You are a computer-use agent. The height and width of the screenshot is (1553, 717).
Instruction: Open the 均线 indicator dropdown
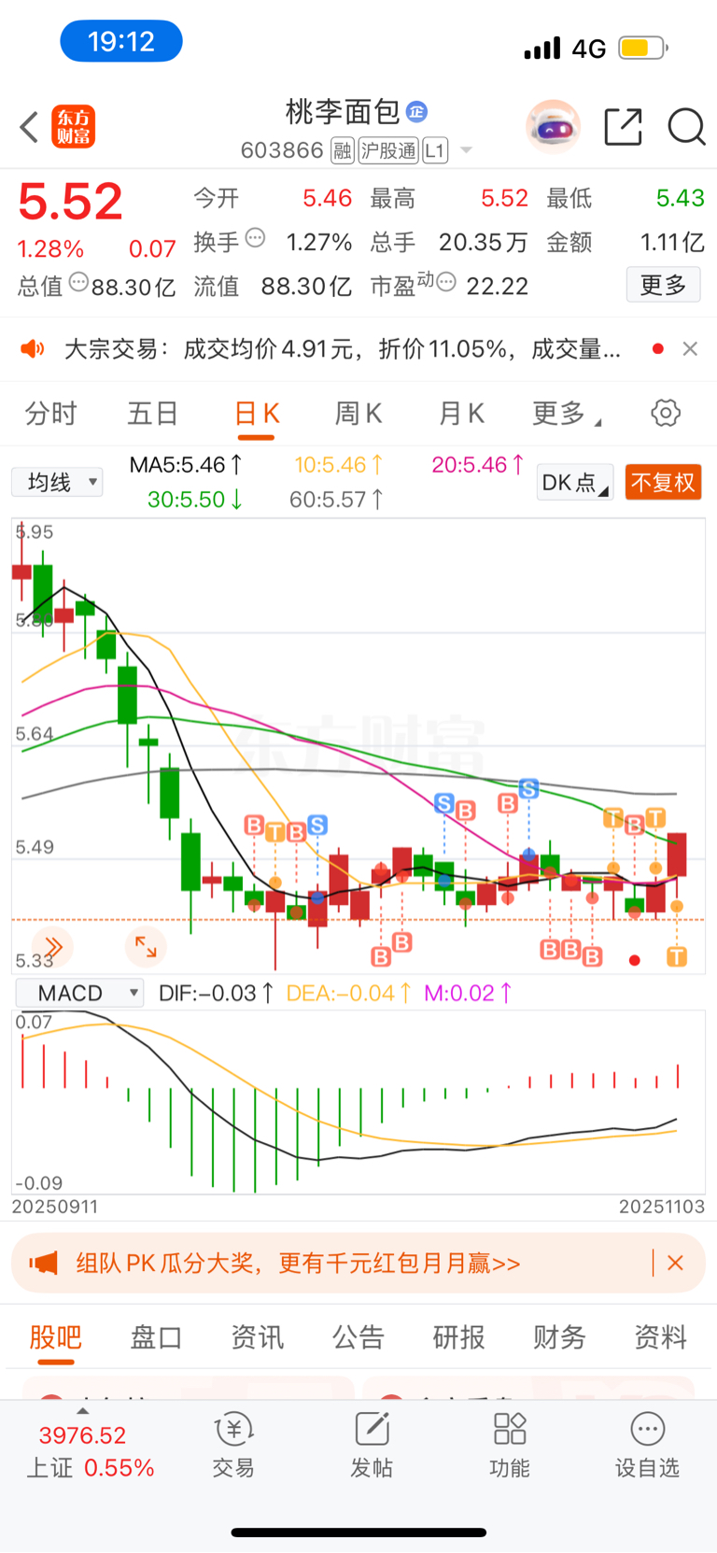58,482
